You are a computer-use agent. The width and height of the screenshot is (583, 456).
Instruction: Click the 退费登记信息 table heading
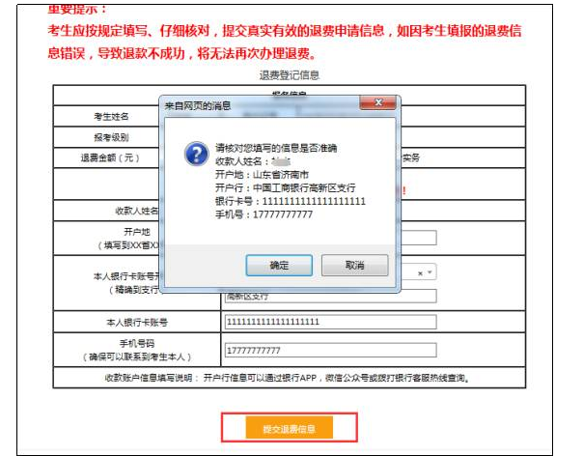(x=290, y=74)
